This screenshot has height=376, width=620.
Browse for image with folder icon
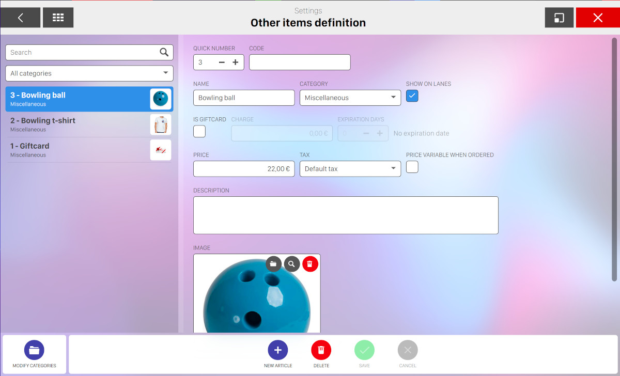[273, 264]
